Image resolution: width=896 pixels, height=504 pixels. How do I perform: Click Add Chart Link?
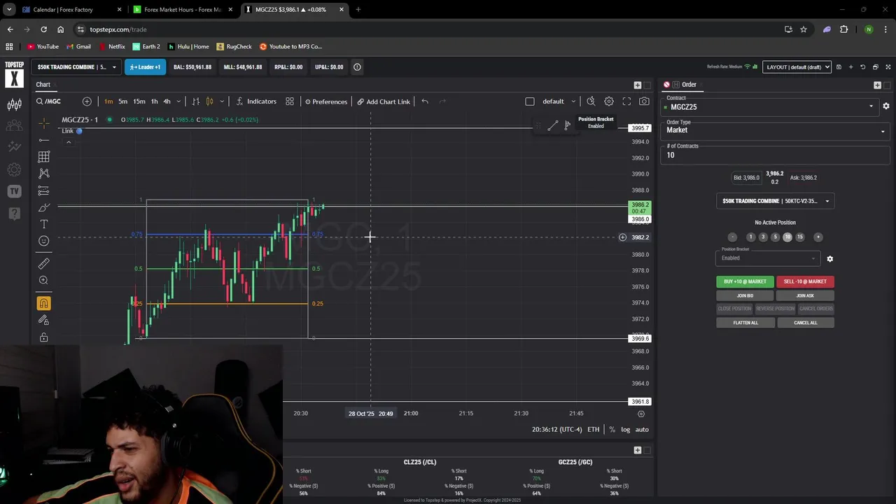click(384, 101)
